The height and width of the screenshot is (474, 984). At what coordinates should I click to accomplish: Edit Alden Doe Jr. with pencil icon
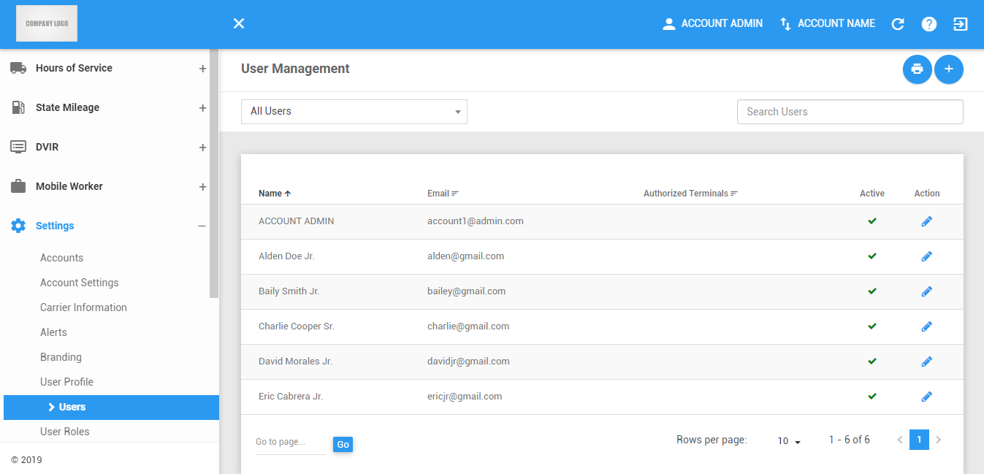927,256
